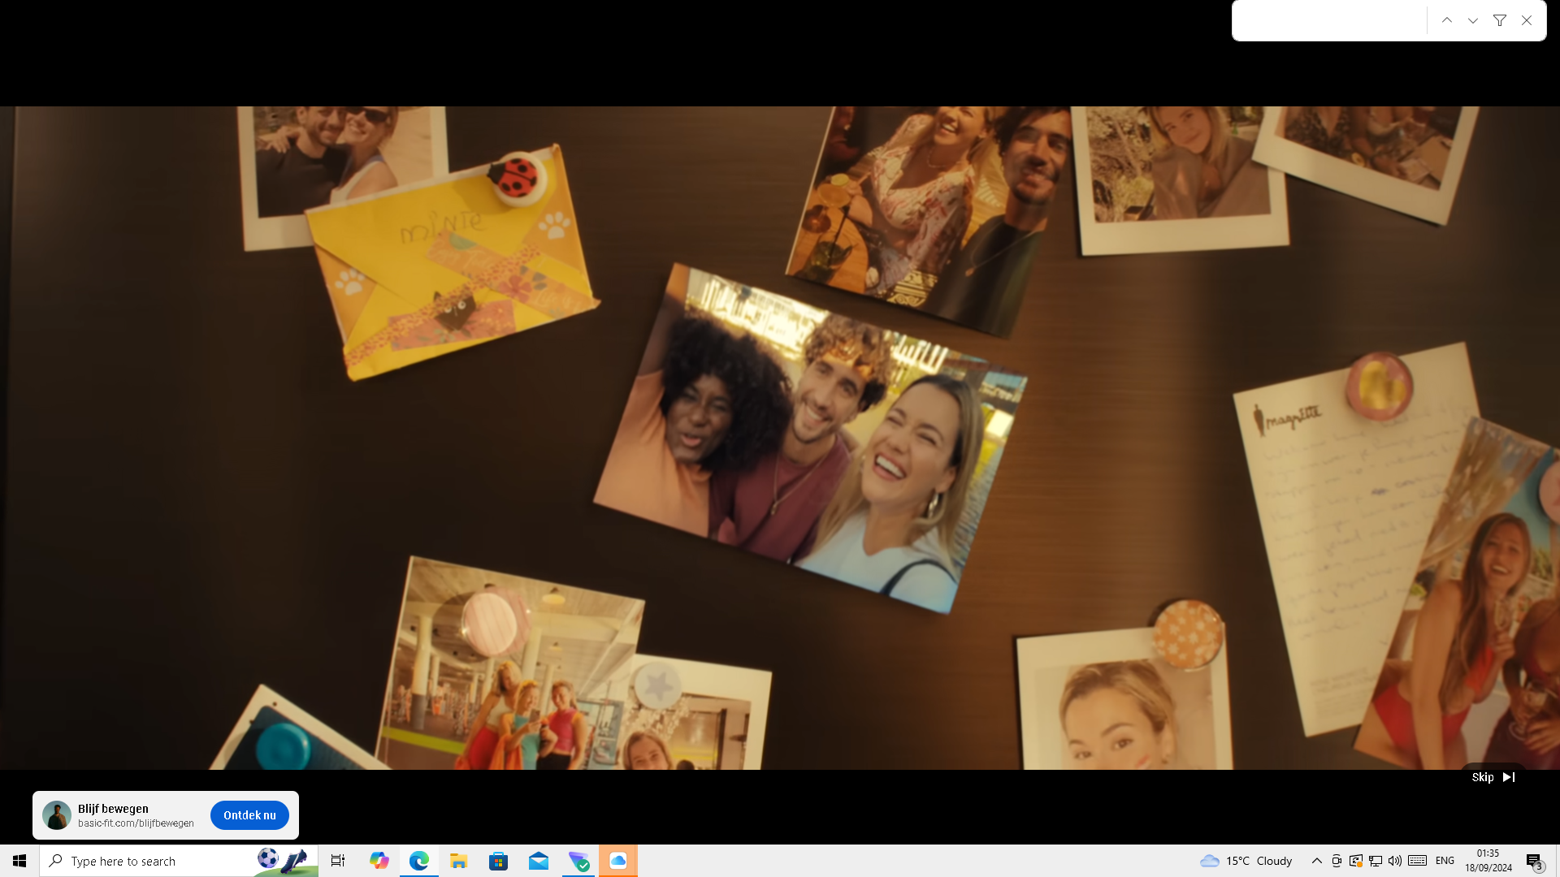Open volume control in tray
Viewport: 1560px width, 877px height.
tap(1395, 861)
